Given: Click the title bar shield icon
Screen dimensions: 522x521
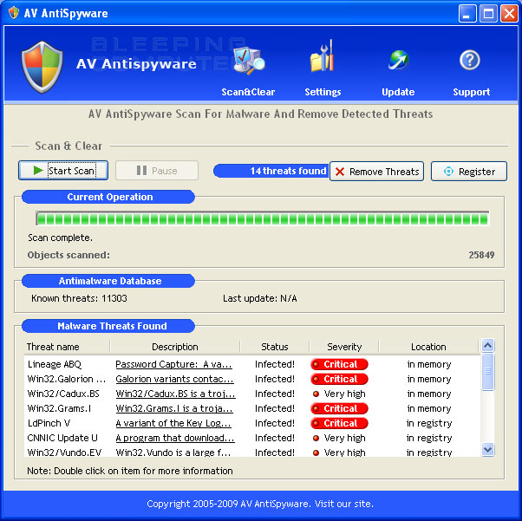Looking at the screenshot, I should pos(14,13).
